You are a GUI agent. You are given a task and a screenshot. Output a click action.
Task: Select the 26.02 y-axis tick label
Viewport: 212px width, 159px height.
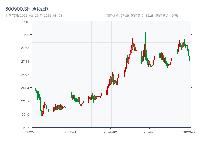(25, 75)
